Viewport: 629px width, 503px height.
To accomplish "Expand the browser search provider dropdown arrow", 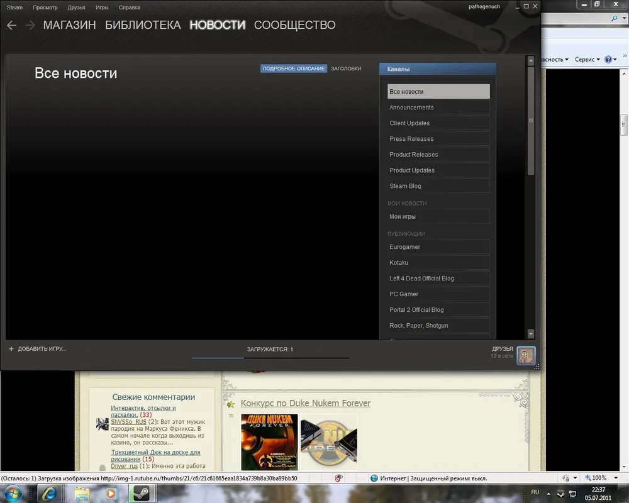I will coord(624,19).
